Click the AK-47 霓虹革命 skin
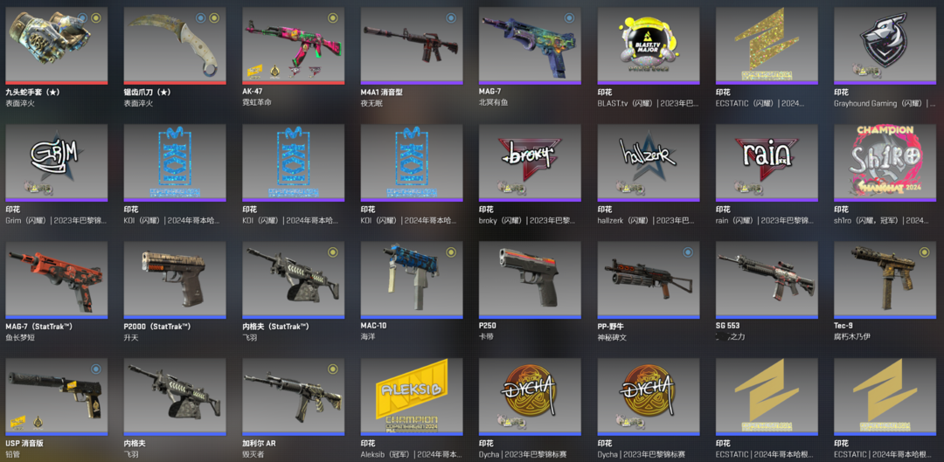Image resolution: width=944 pixels, height=462 pixels. 293,45
